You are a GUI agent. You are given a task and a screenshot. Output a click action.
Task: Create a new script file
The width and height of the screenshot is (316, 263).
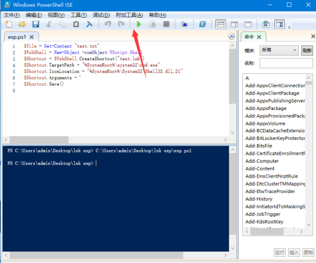click(9, 24)
